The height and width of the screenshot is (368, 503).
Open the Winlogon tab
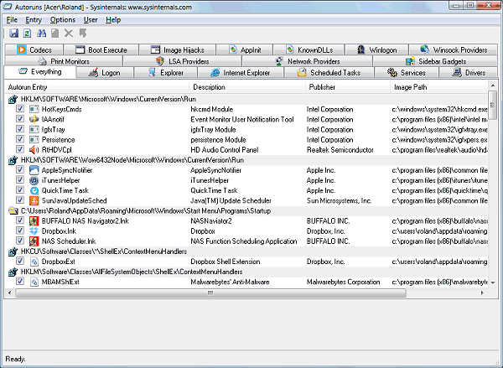[x=378, y=50]
